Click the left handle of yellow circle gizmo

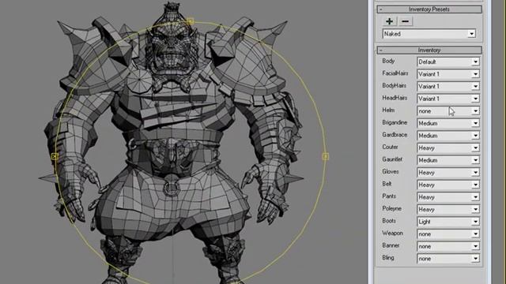pyautogui.click(x=55, y=156)
